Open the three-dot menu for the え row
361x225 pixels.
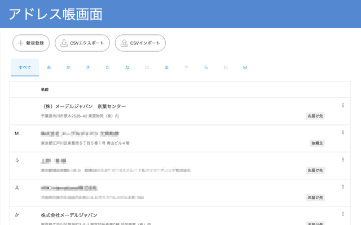tap(342, 187)
